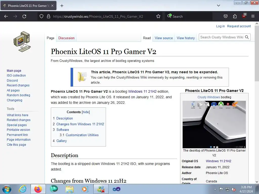259x194 pixels.
Task: Select the Read tab
Action: (x=147, y=38)
